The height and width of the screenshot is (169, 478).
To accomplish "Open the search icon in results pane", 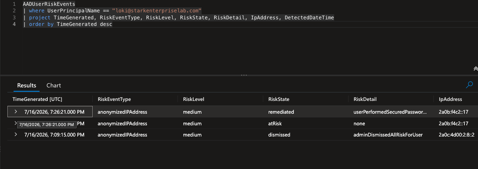I will [469, 85].
